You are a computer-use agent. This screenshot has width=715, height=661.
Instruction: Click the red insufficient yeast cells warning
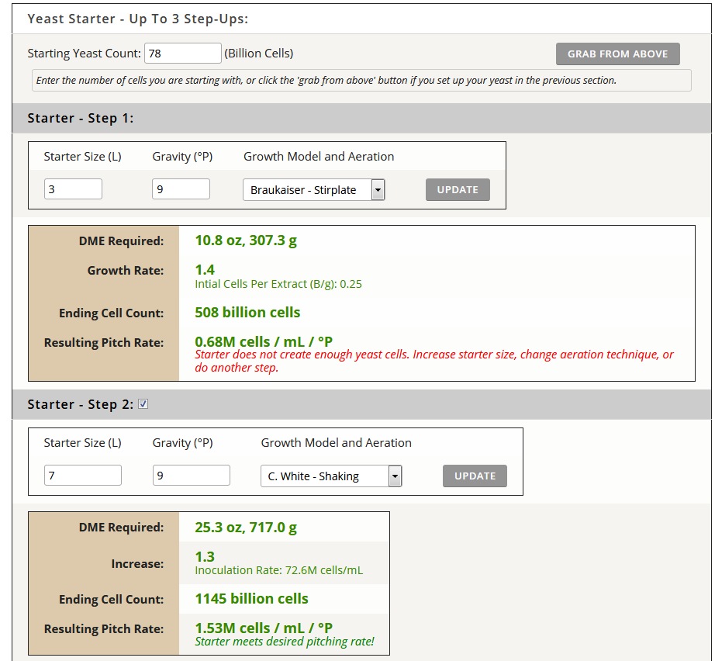pos(434,361)
